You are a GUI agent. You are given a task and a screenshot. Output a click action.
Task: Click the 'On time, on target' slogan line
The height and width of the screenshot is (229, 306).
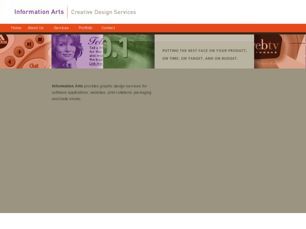pyautogui.click(x=200, y=58)
